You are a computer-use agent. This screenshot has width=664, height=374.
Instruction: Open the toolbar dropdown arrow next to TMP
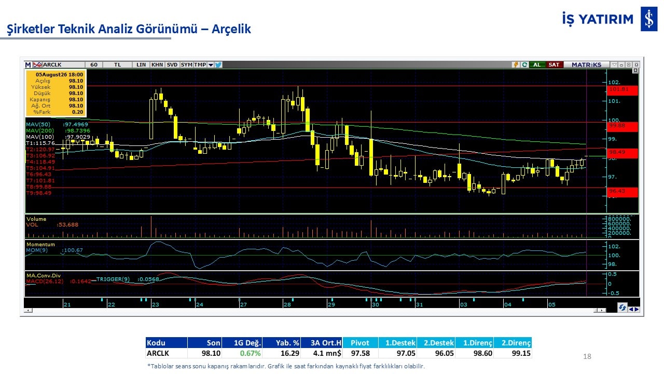(x=211, y=65)
